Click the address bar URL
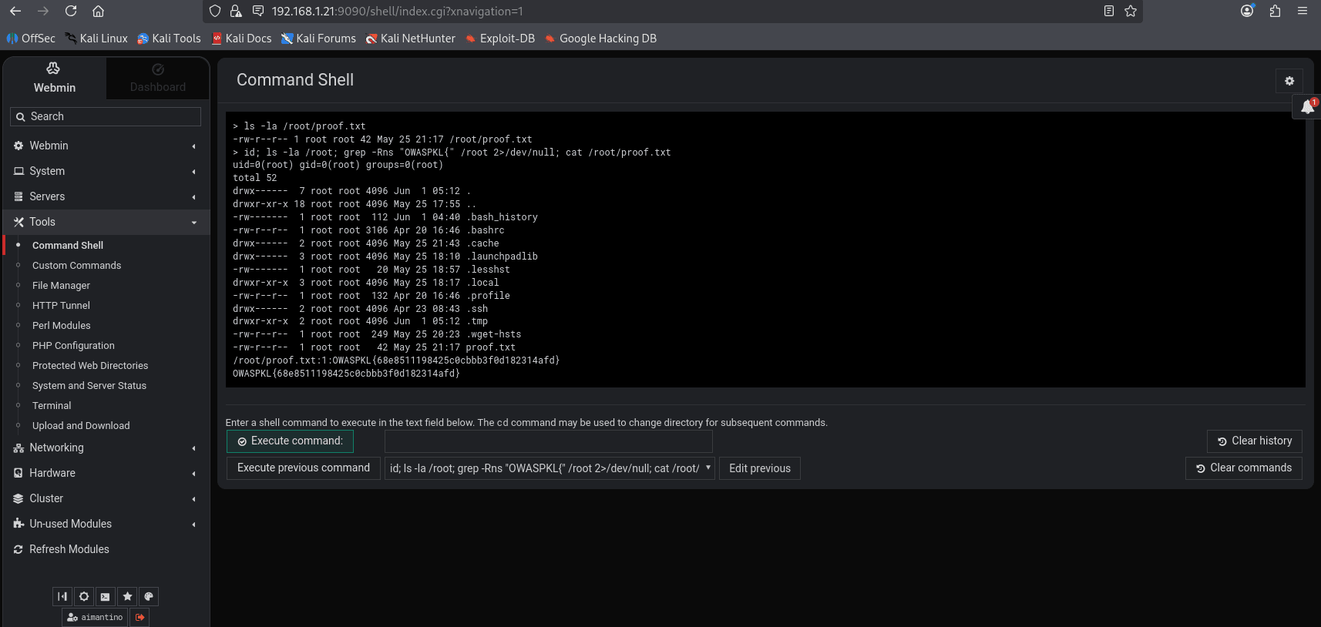This screenshot has height=627, width=1321. [x=397, y=12]
